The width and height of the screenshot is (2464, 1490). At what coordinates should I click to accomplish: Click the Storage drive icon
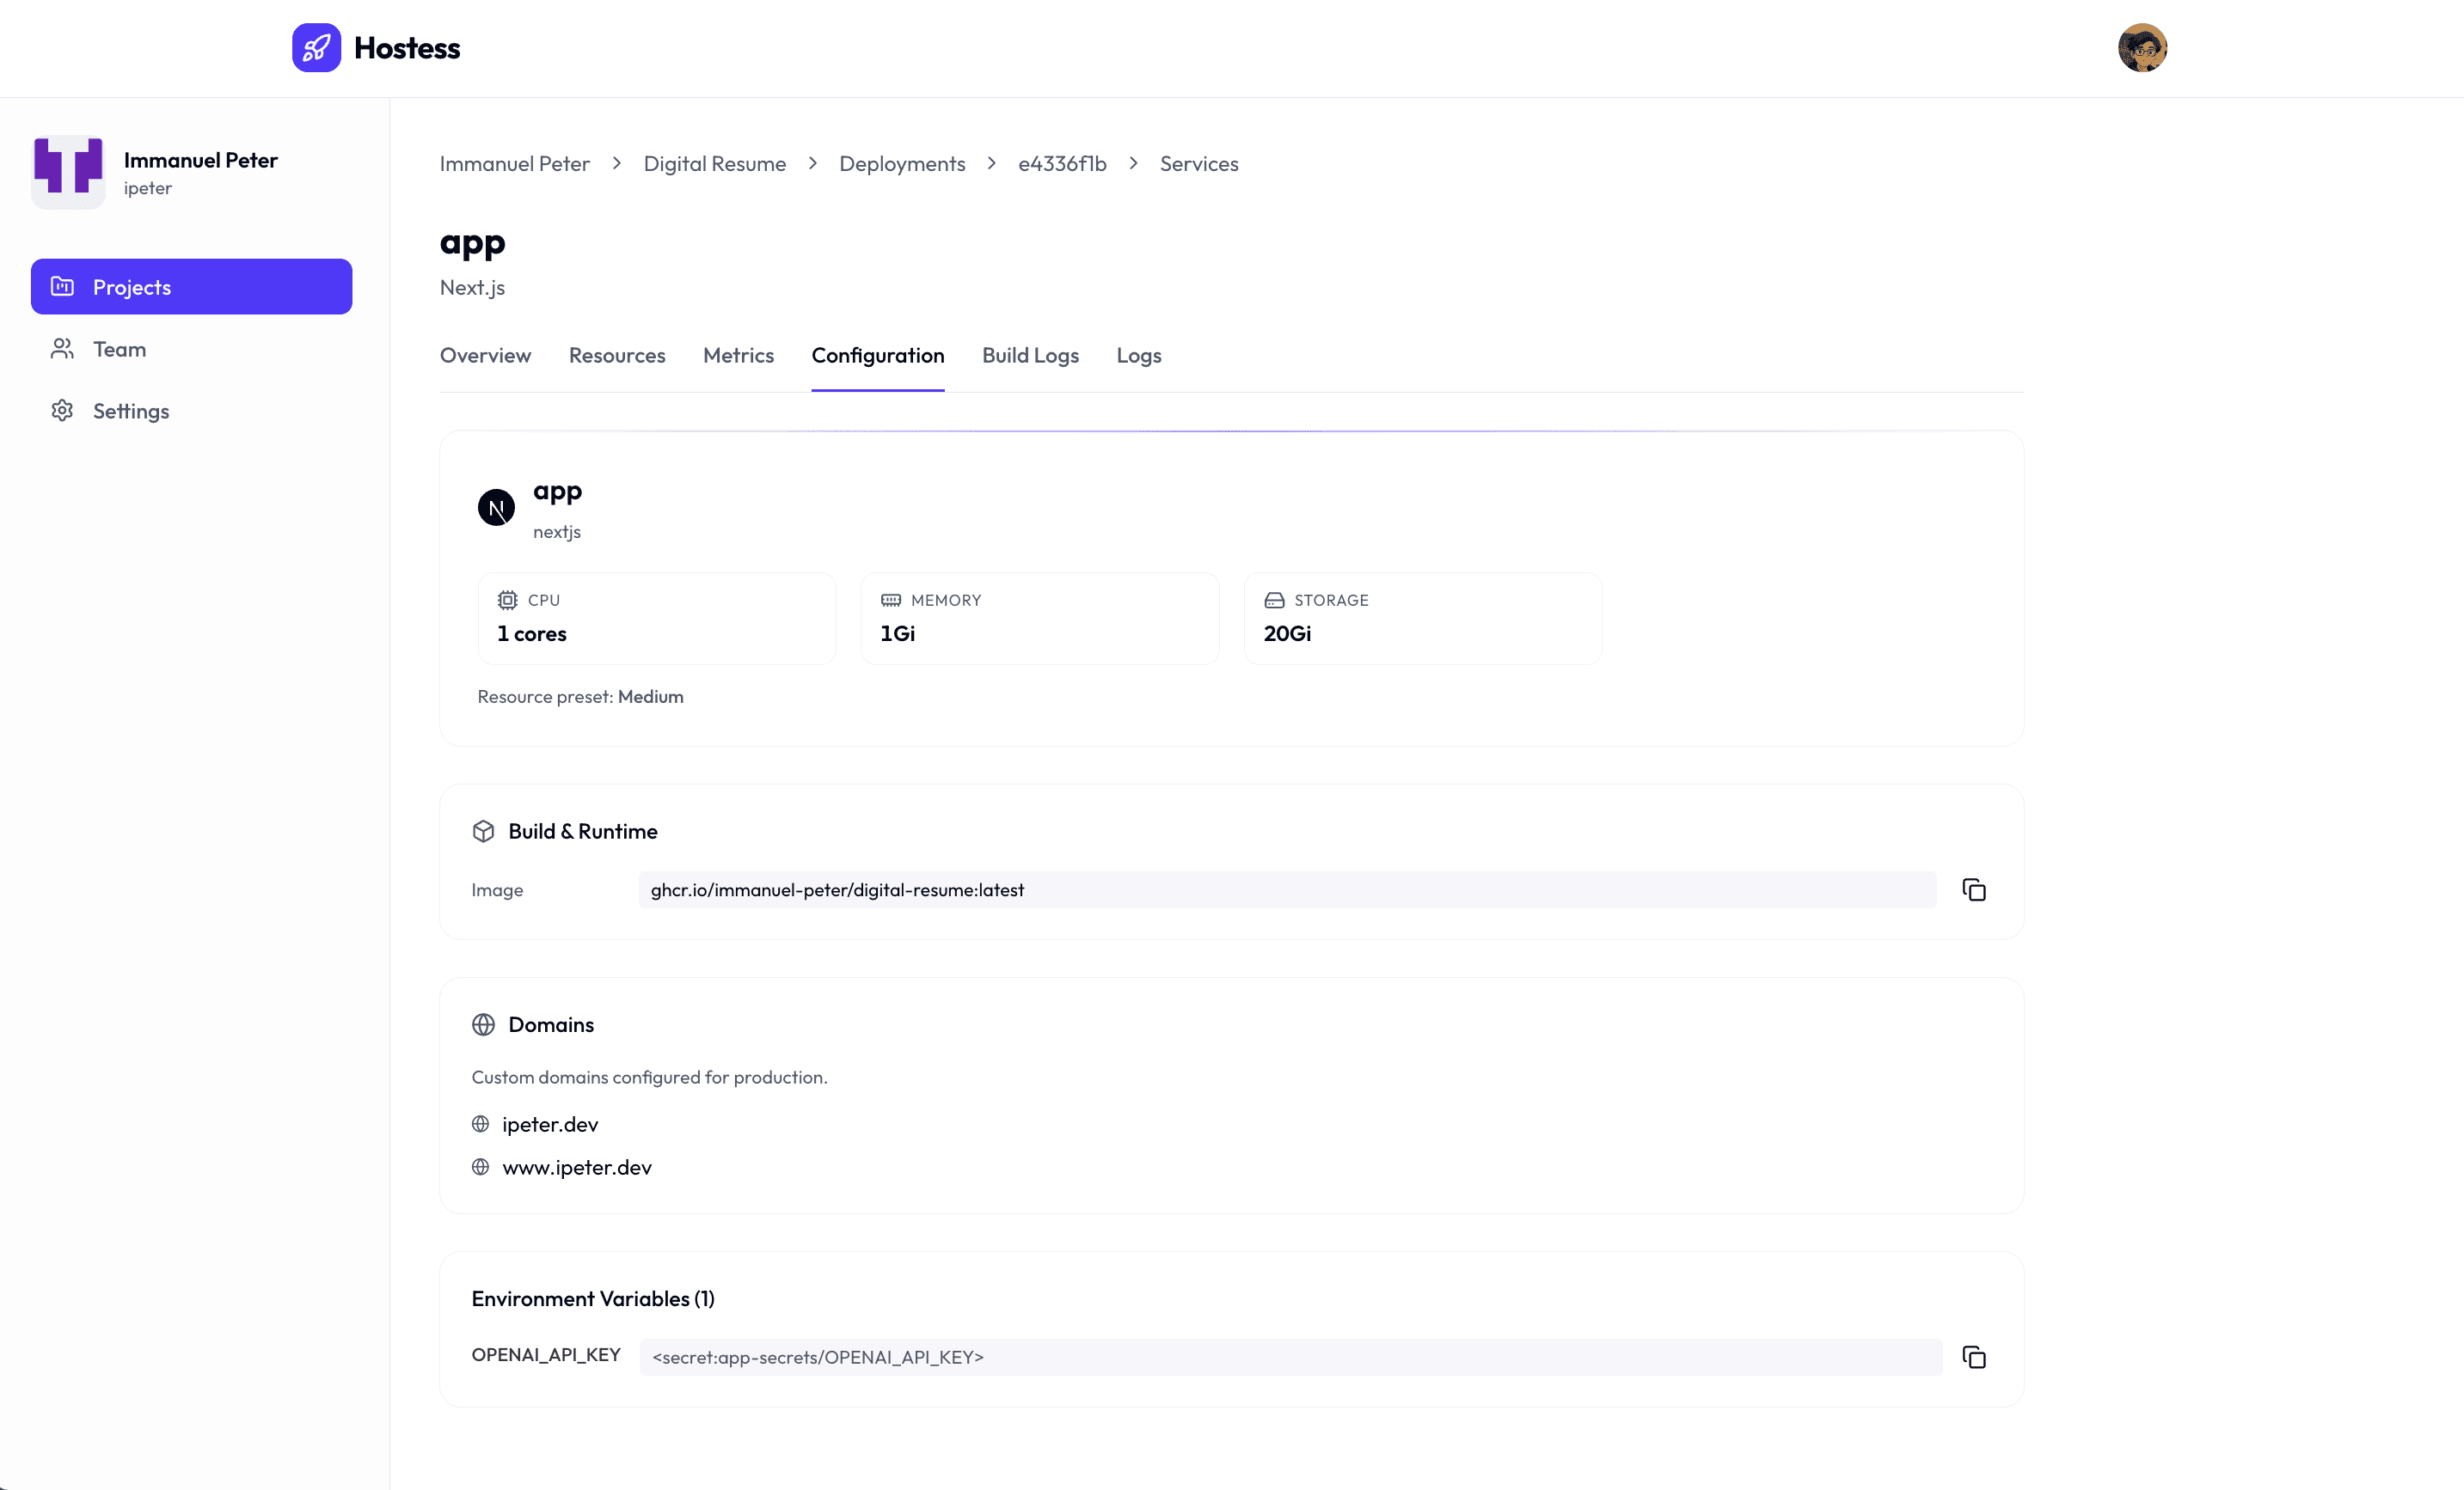pos(1274,600)
